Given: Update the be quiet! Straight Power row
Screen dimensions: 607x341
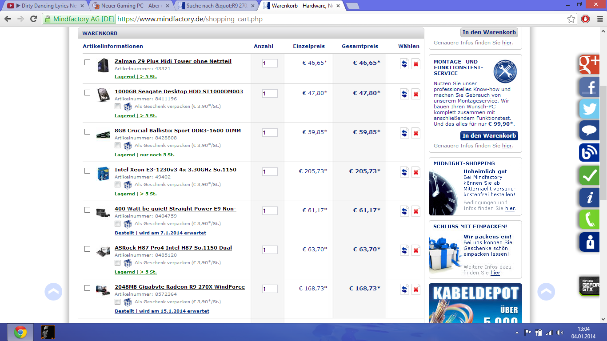Looking at the screenshot, I should [404, 211].
